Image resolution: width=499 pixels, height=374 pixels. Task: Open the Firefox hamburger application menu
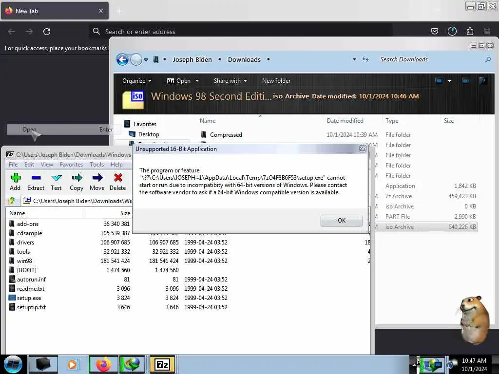coord(487,31)
